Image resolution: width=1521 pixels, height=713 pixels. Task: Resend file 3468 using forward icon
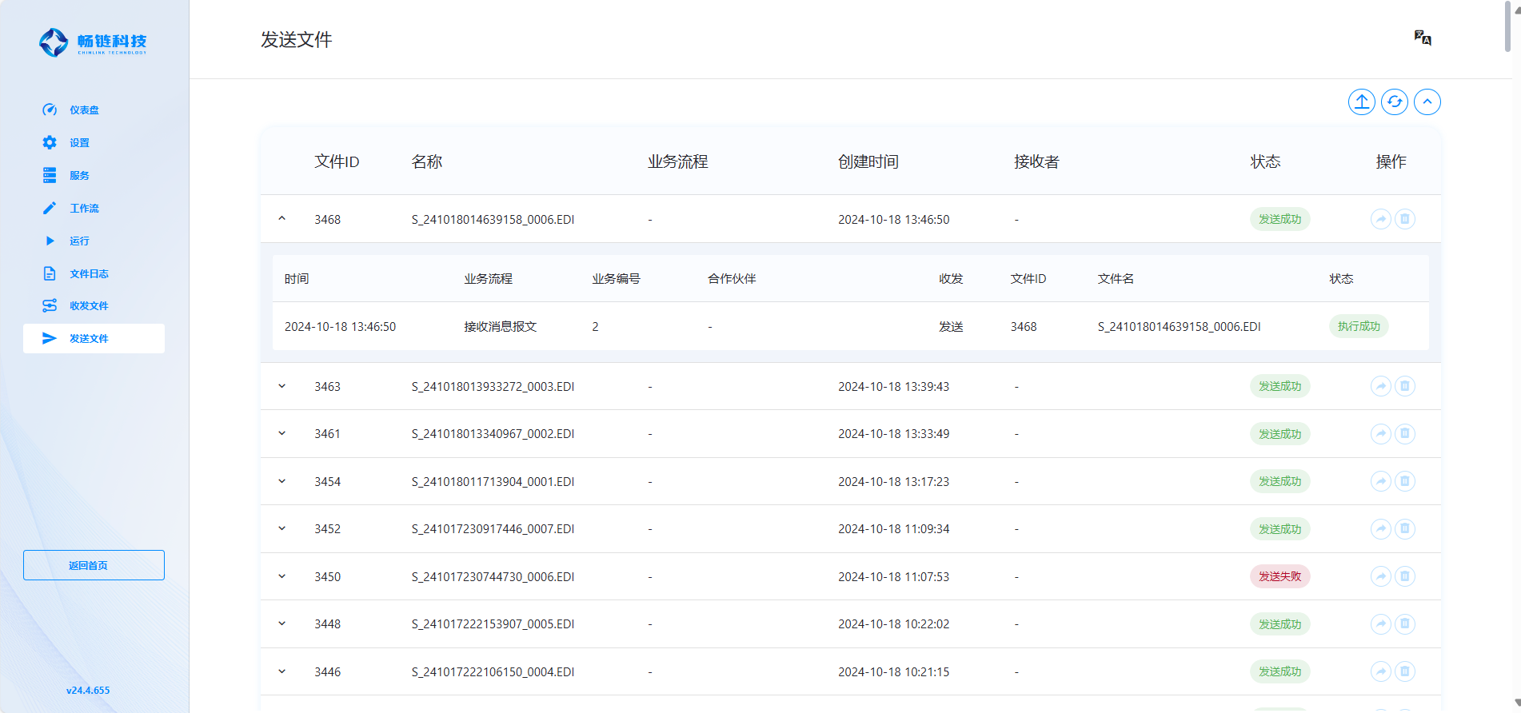1380,219
